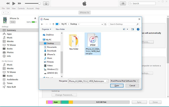Click the Cancel button
This screenshot has height=107, width=169.
pyautogui.click(x=132, y=86)
